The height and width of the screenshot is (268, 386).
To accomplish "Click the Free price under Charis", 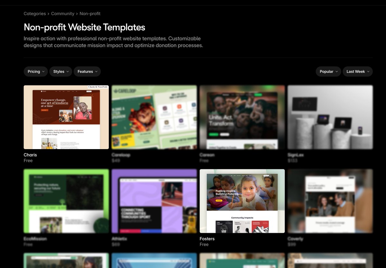I will (28, 161).
